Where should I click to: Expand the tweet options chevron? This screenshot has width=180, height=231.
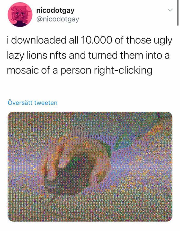[170, 10]
